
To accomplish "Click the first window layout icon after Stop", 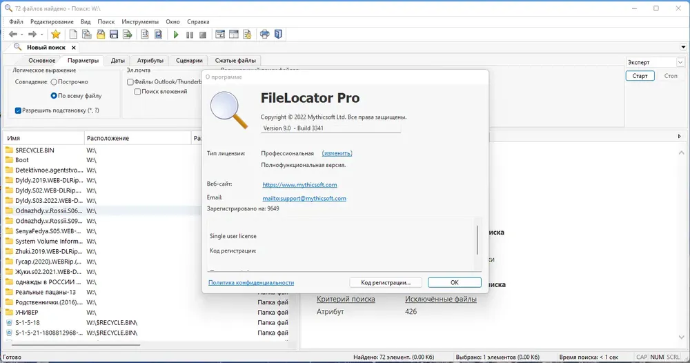I will [220, 35].
